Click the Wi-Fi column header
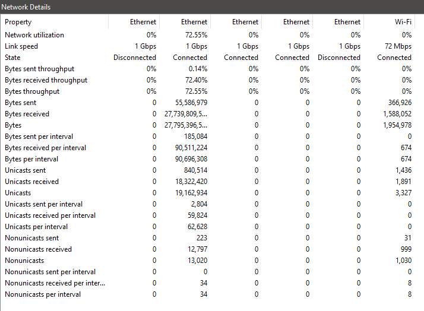The height and width of the screenshot is (311, 424). pos(403,22)
